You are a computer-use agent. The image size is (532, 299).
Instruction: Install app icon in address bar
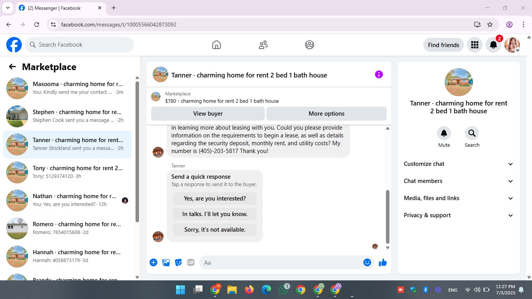click(477, 25)
